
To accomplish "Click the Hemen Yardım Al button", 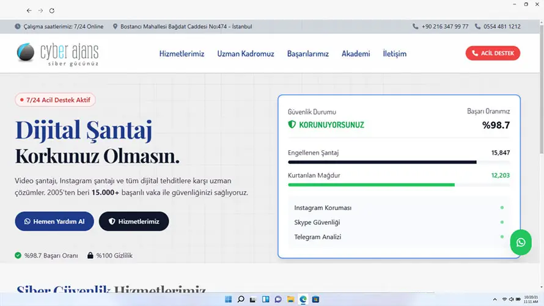I will tap(54, 222).
